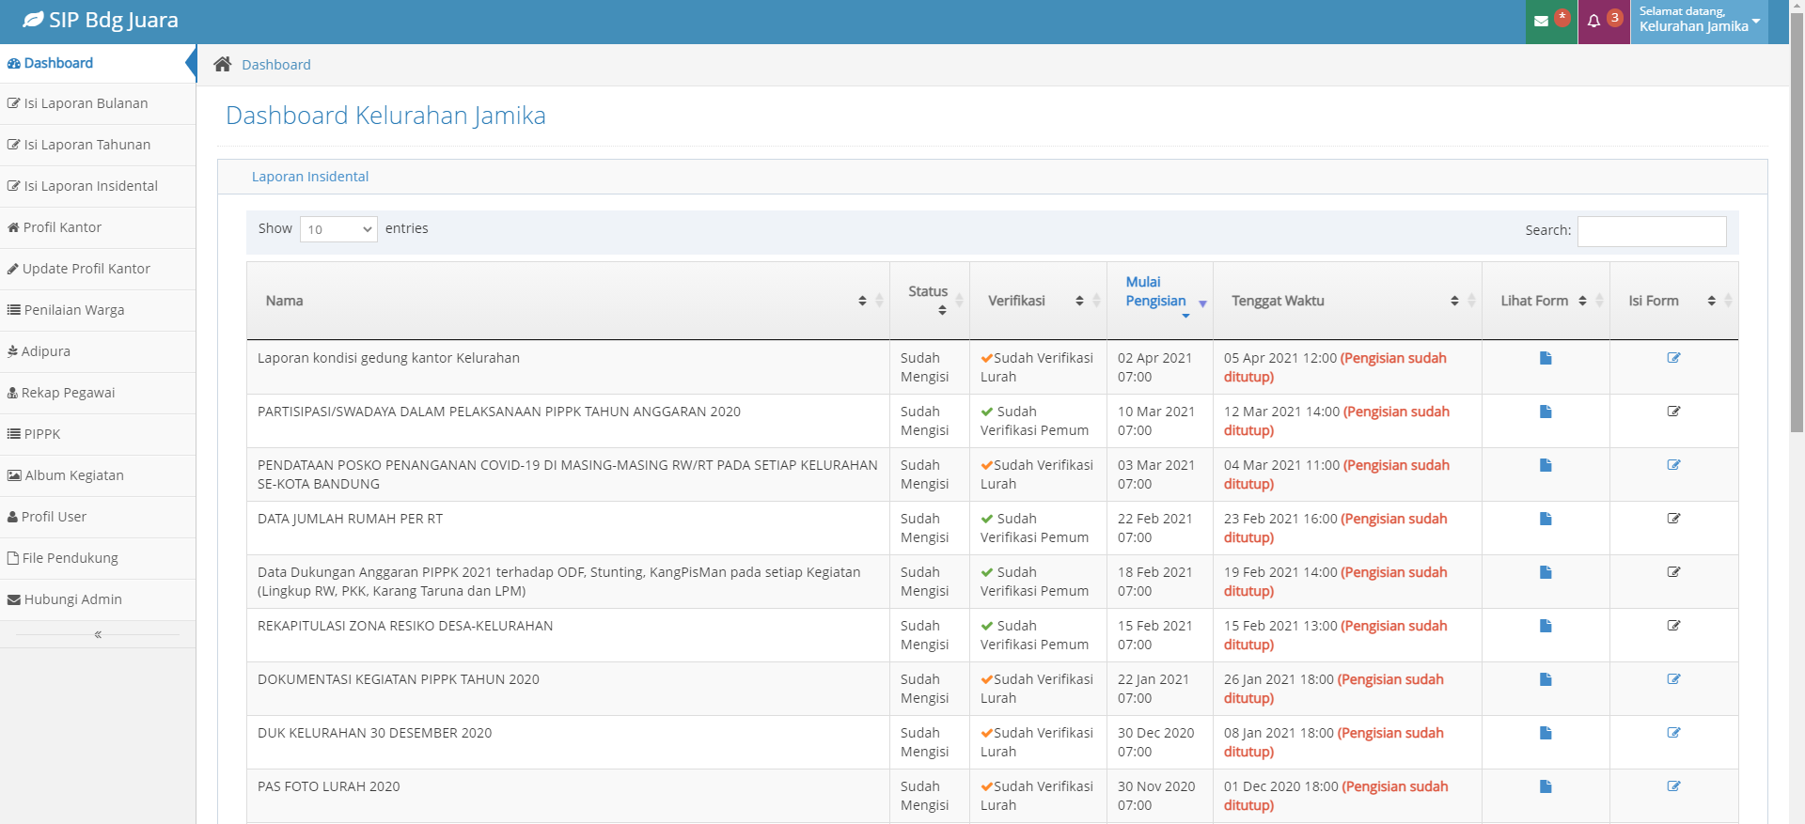Click the Dashboard Kelurahan Jamika title
The width and height of the screenshot is (1805, 824).
point(385,116)
